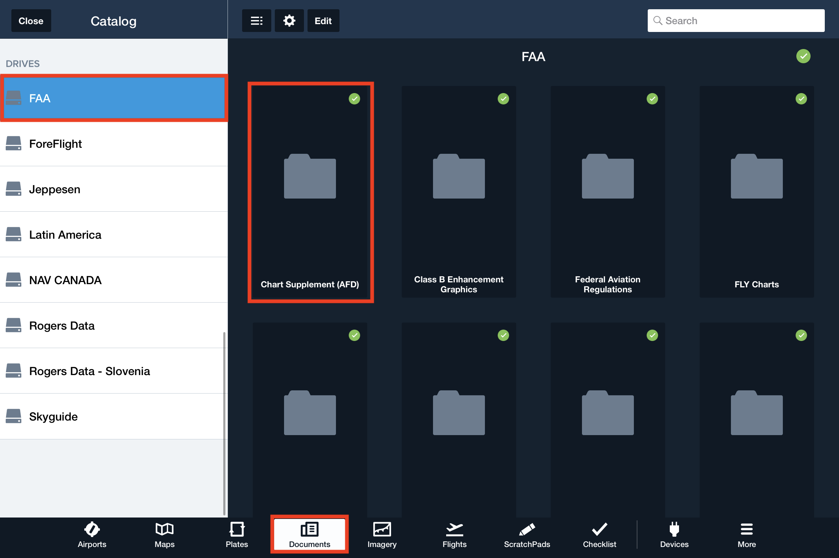Toggle the list view icon

[x=256, y=21]
